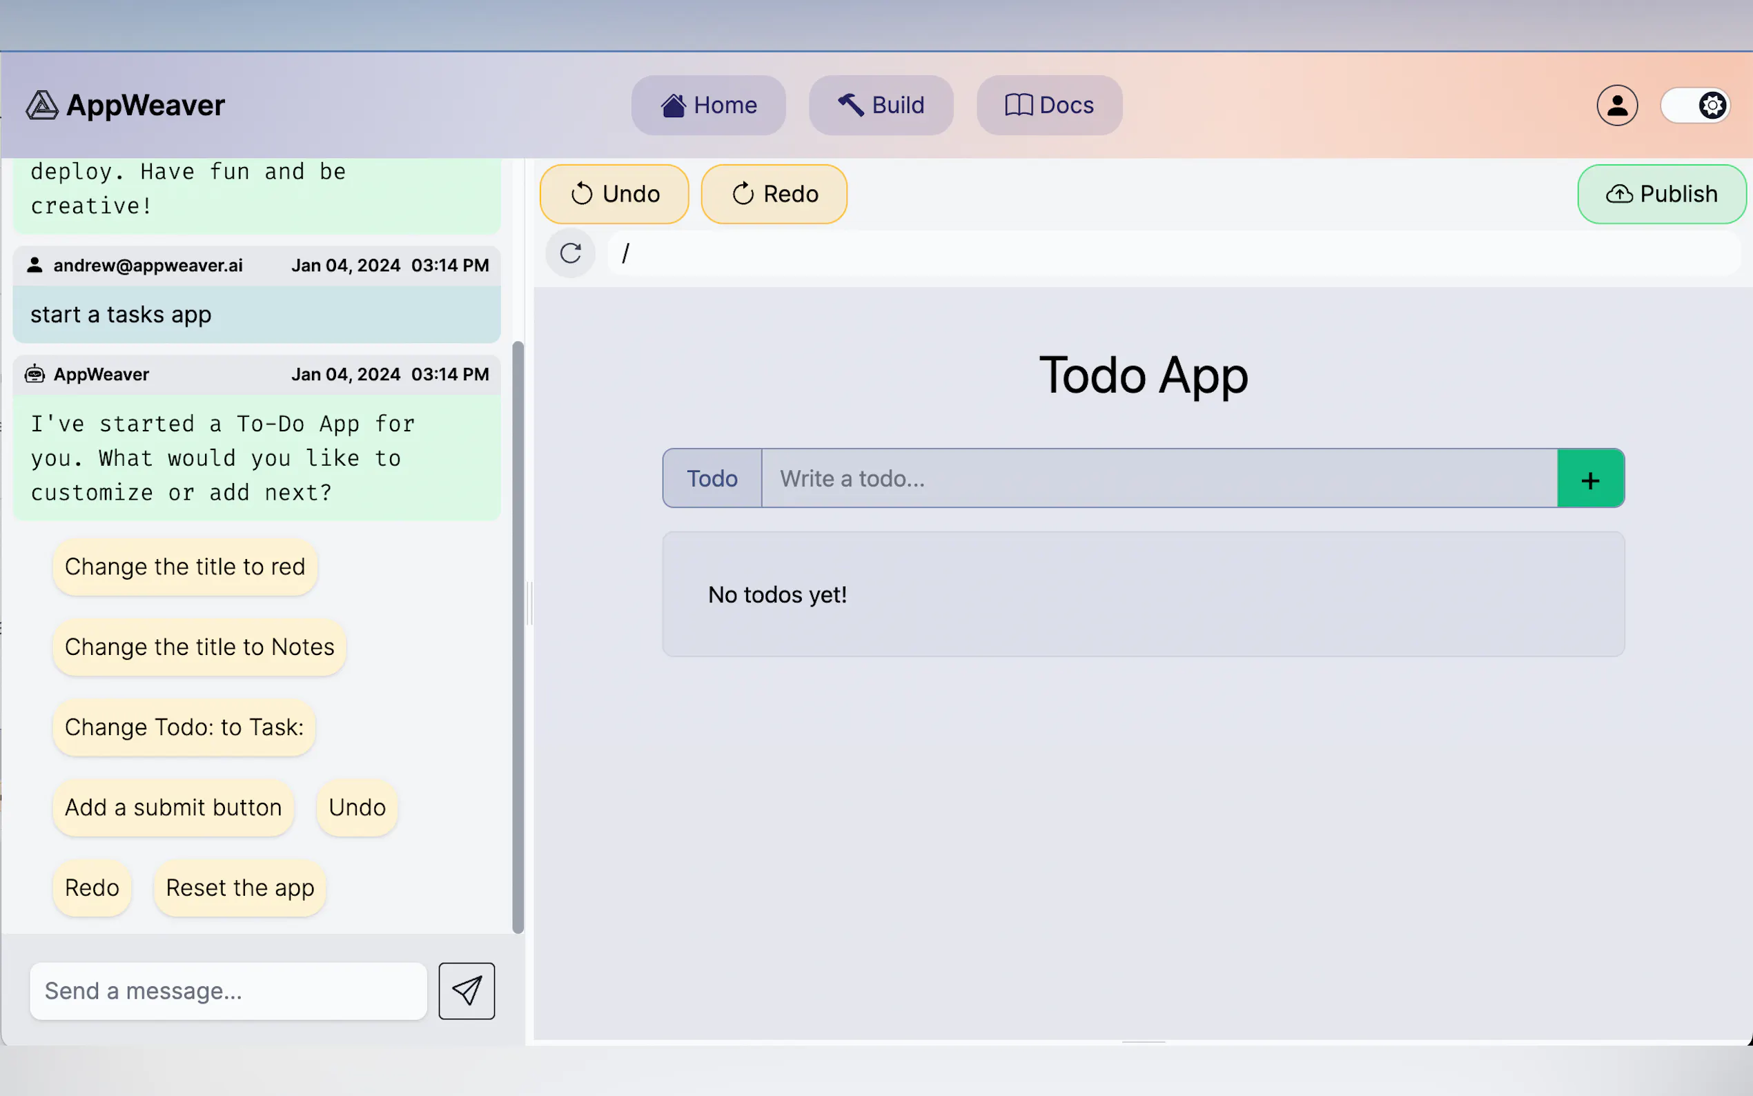Screen dimensions: 1753x1096
Task: Click the paper plane send icon
Action: tap(466, 990)
